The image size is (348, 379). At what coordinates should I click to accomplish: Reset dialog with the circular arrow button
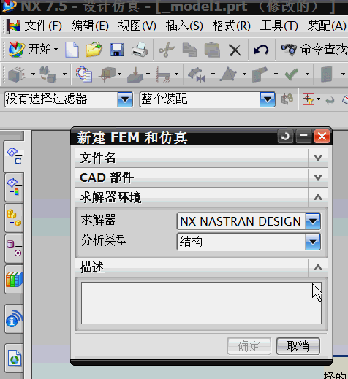(x=285, y=136)
